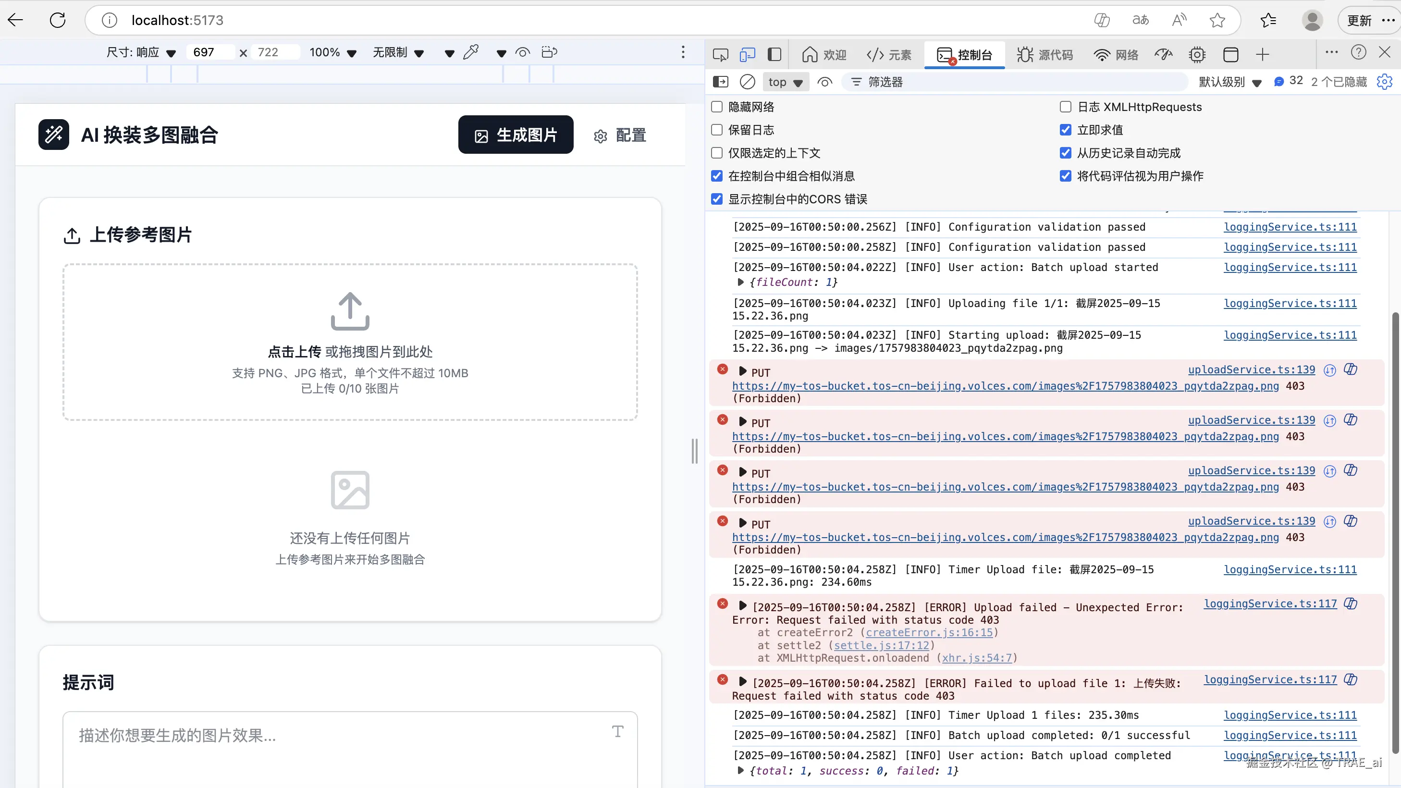
Task: Click the inspect element picker icon
Action: 720,54
